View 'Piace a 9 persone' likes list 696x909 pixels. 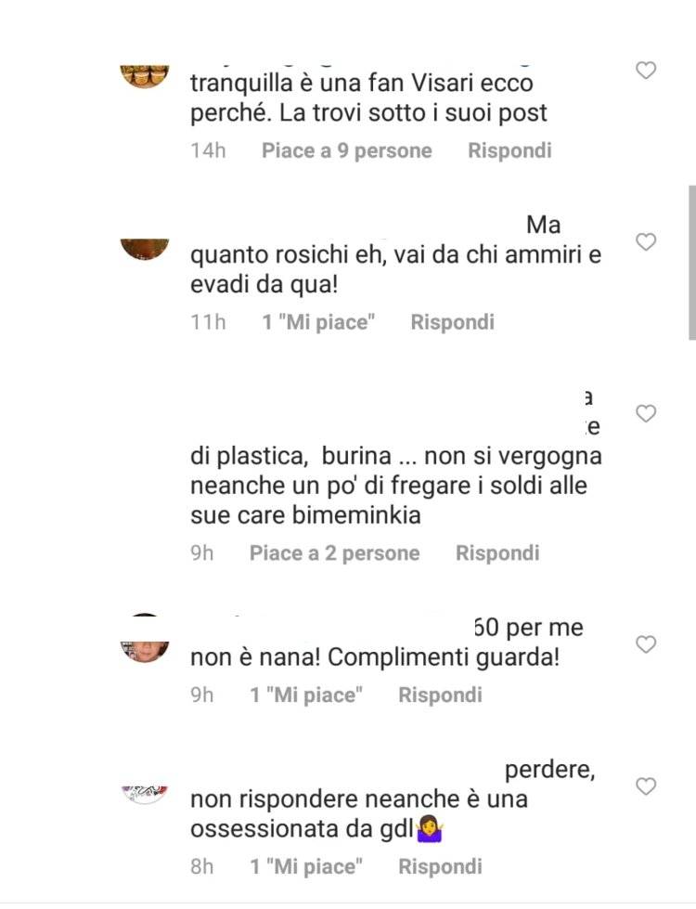pos(346,150)
